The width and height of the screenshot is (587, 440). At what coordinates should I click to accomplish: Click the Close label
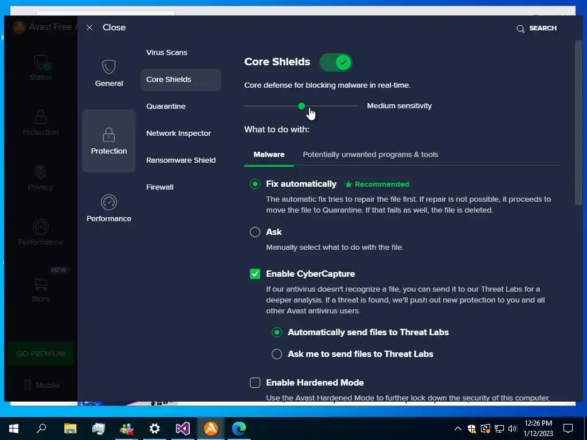(114, 27)
